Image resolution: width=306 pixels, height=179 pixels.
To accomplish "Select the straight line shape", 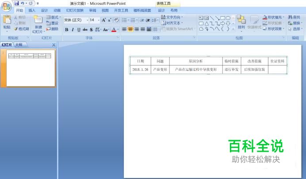I will [212, 18].
